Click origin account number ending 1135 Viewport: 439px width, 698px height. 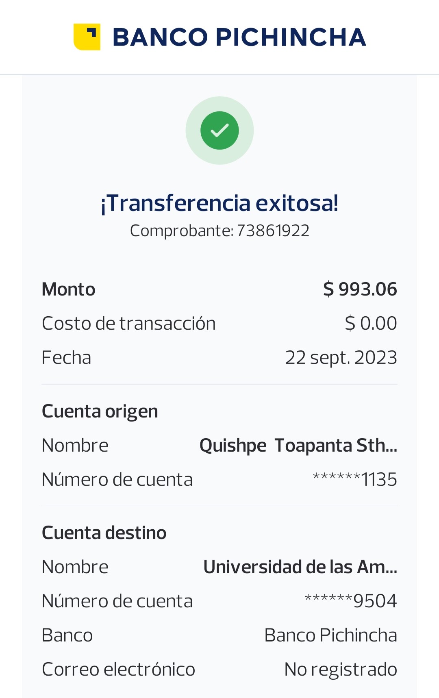tap(354, 480)
